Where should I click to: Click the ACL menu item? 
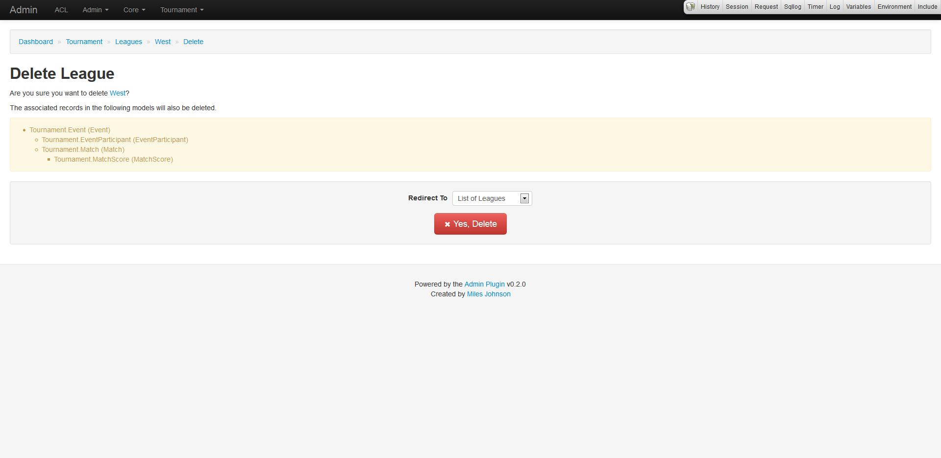pyautogui.click(x=61, y=10)
